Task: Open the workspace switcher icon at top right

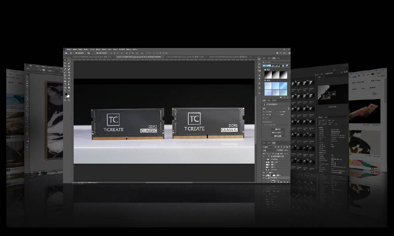Action: pos(284,53)
